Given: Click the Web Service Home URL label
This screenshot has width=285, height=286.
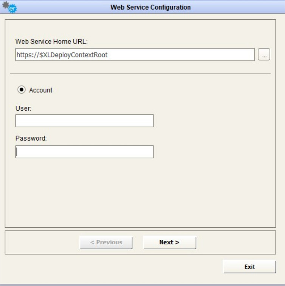Looking at the screenshot, I should pyautogui.click(x=51, y=41).
